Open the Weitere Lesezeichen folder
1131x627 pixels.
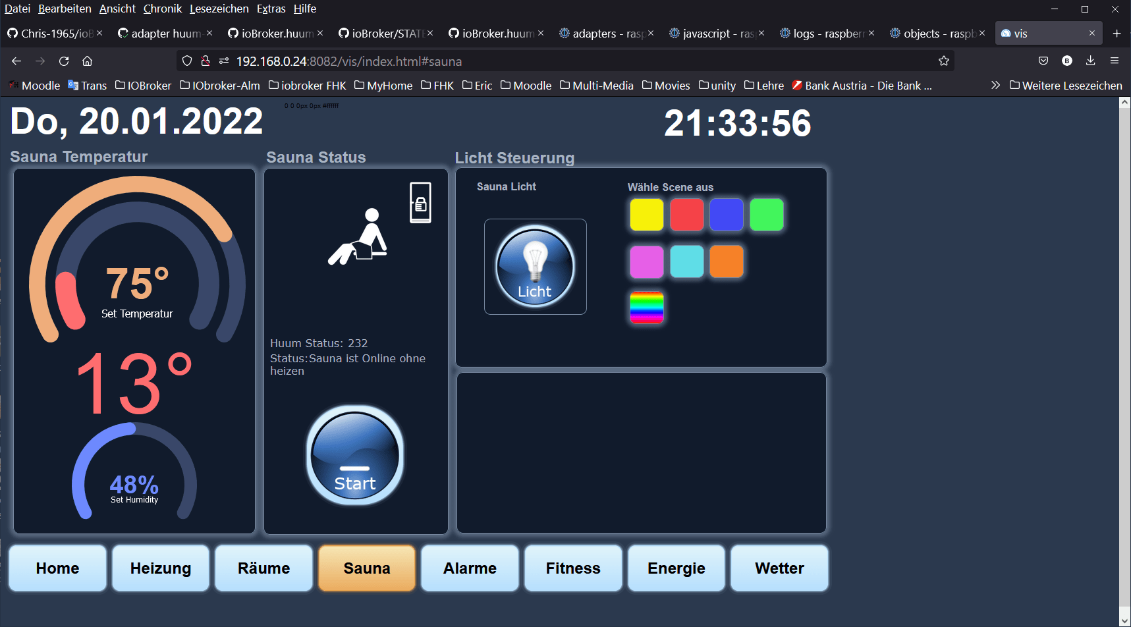point(1066,86)
